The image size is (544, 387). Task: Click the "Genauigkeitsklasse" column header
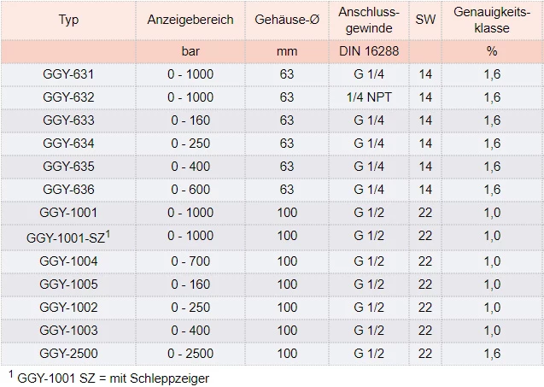pyautogui.click(x=491, y=20)
